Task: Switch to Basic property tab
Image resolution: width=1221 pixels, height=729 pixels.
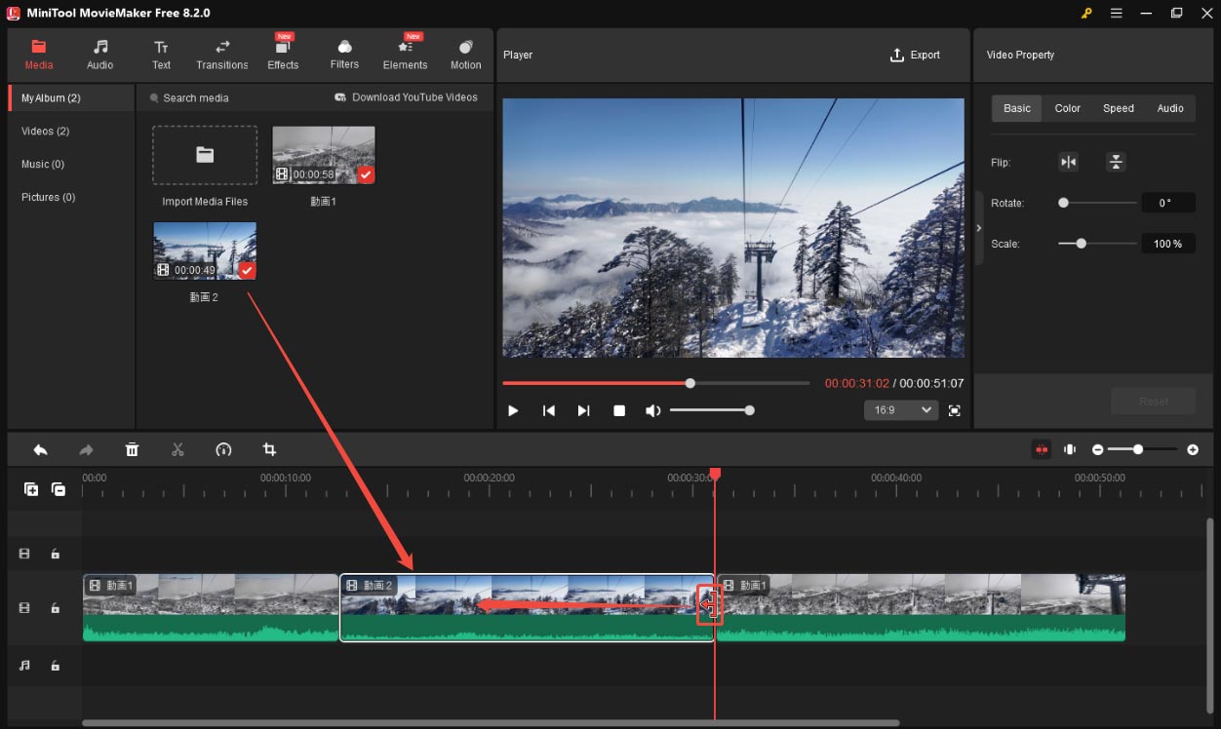Action: click(1017, 108)
